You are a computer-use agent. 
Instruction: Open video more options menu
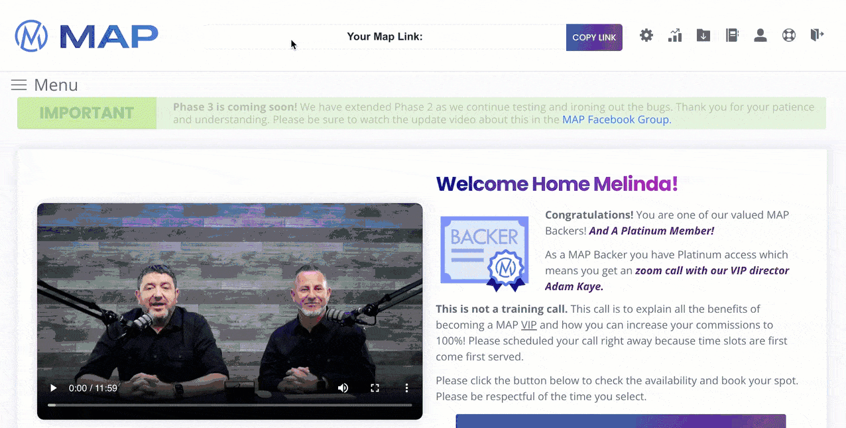point(406,388)
